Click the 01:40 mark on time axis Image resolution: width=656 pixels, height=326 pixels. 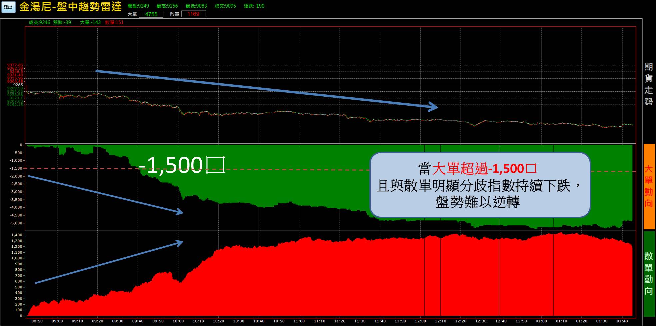(x=622, y=321)
